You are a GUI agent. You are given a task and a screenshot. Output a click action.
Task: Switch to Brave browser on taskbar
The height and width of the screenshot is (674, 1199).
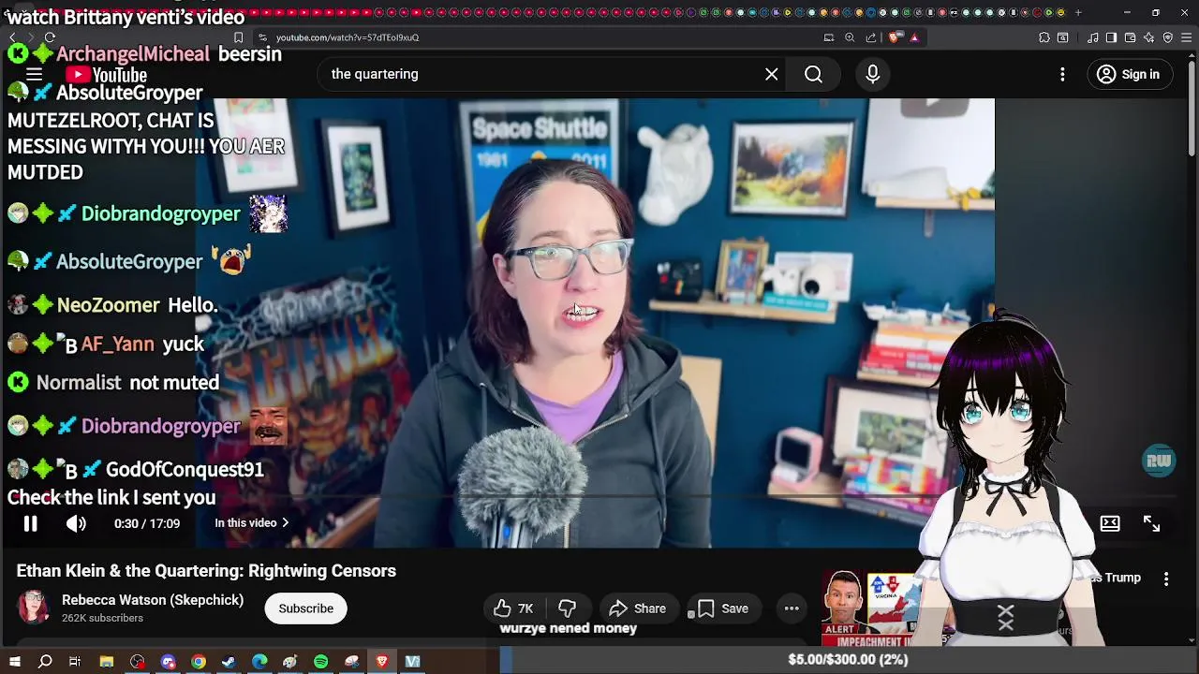click(x=382, y=662)
